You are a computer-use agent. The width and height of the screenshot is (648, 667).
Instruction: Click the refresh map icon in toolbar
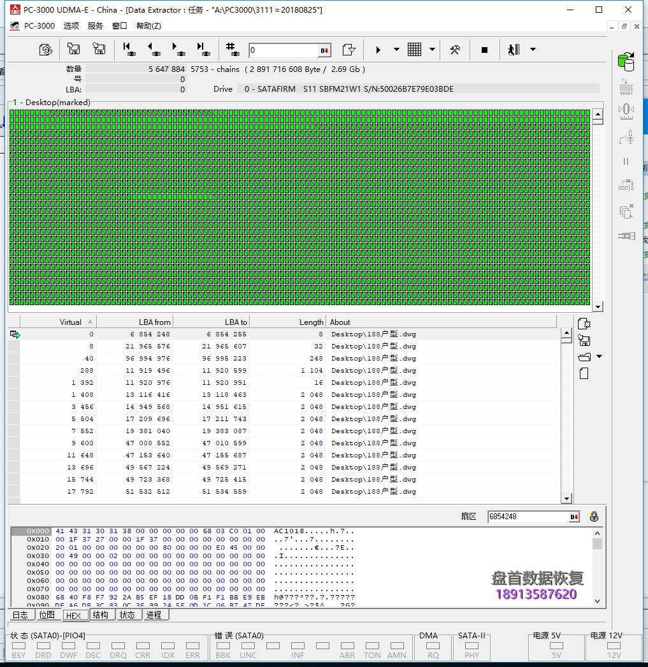45,50
